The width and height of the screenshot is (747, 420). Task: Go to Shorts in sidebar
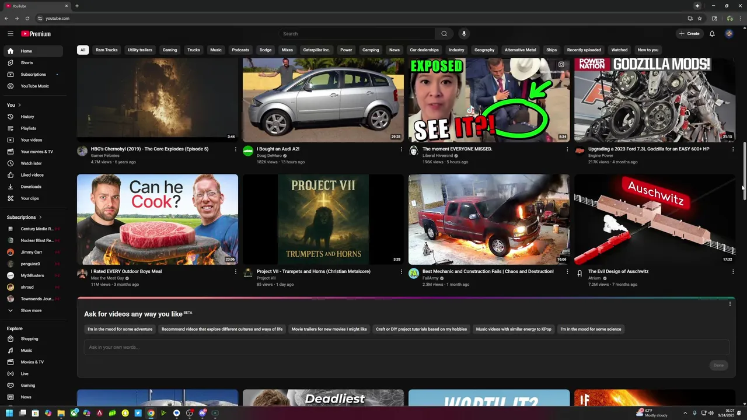pos(33,62)
